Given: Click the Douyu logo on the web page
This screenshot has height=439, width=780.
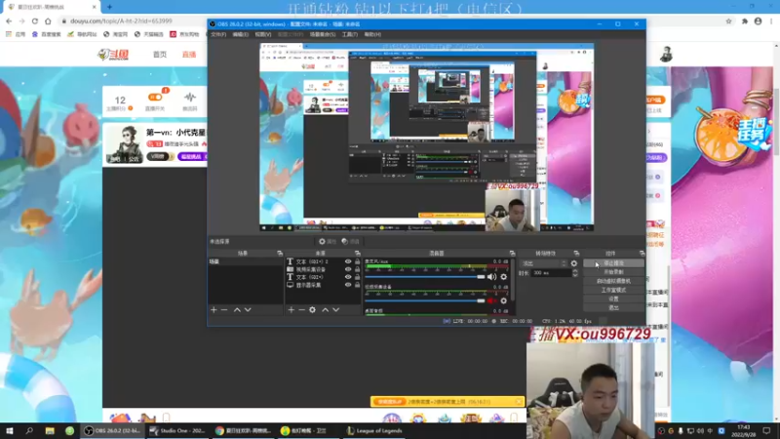Looking at the screenshot, I should click(113, 55).
